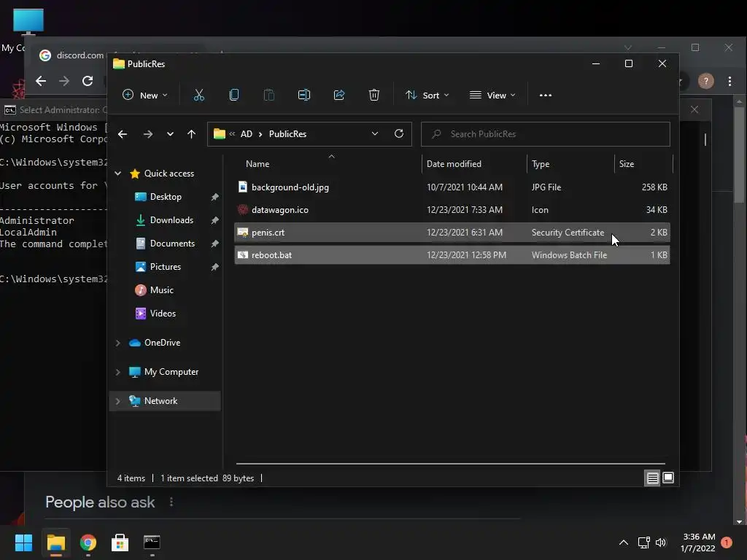Click the Rename icon in toolbar

click(304, 96)
